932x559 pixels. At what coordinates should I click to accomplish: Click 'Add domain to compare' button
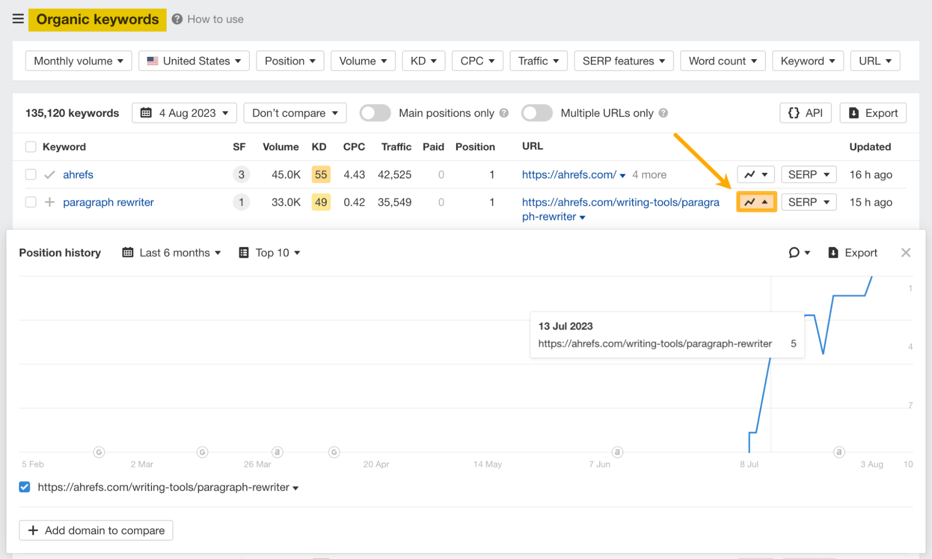click(96, 530)
